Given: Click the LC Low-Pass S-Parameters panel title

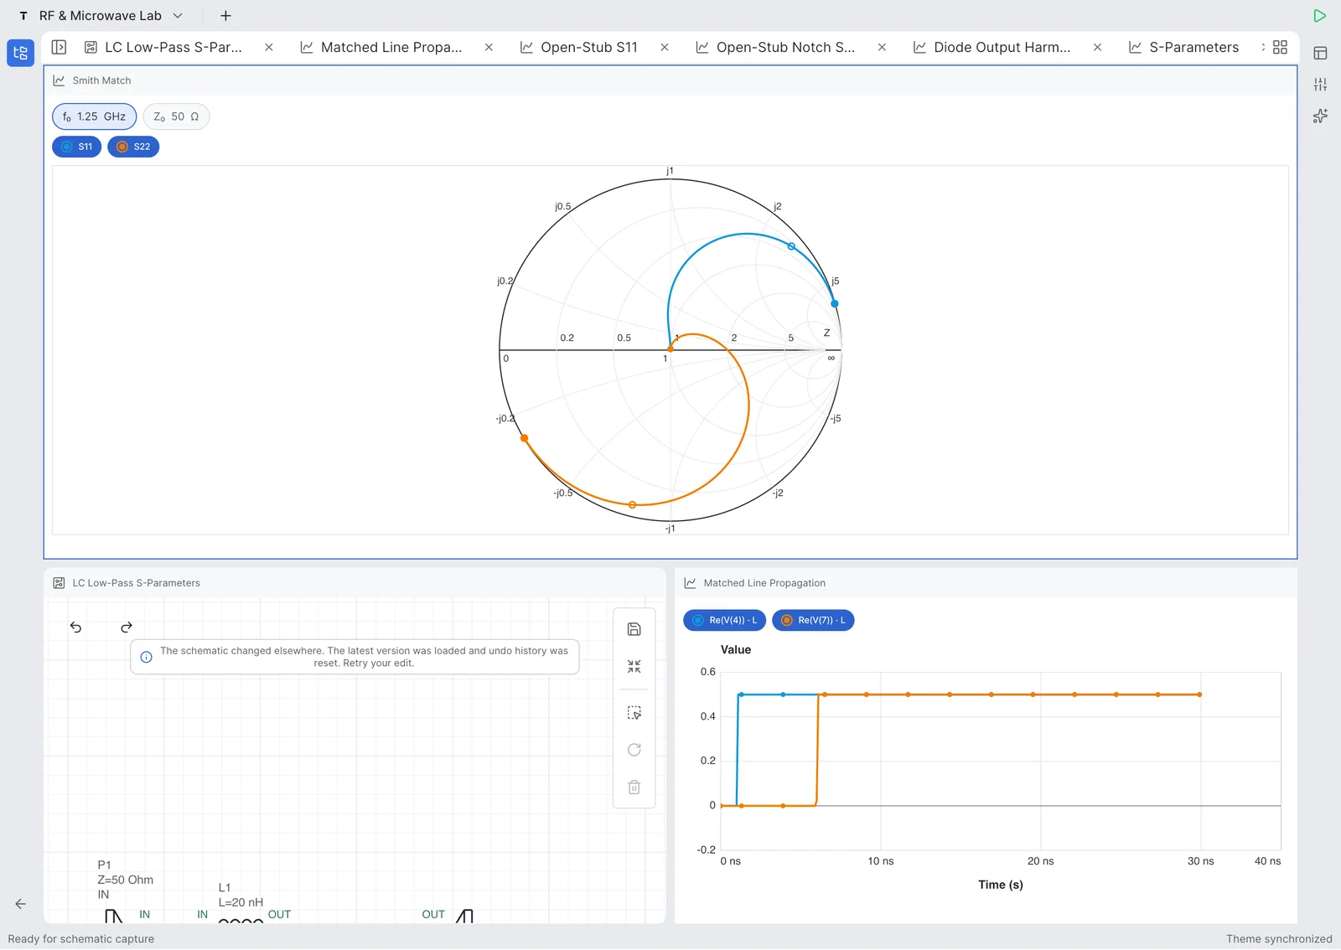Looking at the screenshot, I should [136, 583].
